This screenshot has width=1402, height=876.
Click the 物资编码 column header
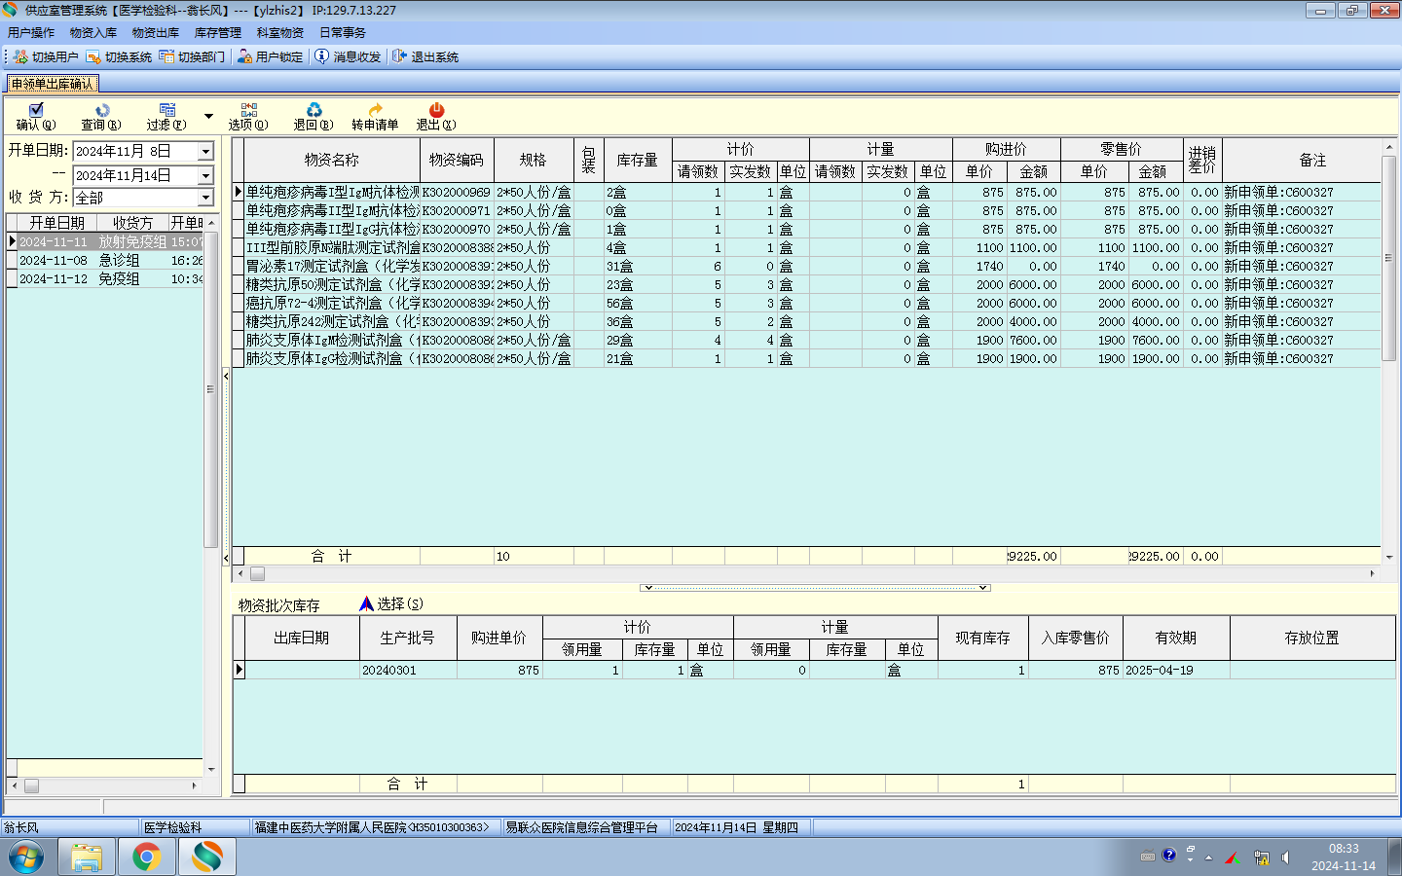click(x=457, y=160)
